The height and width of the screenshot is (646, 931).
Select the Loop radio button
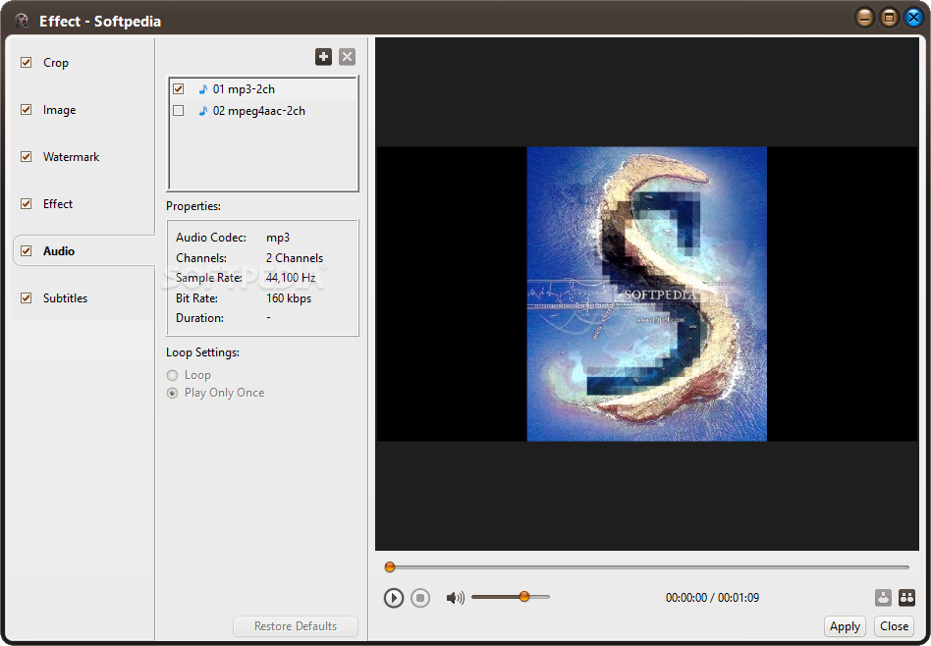172,375
